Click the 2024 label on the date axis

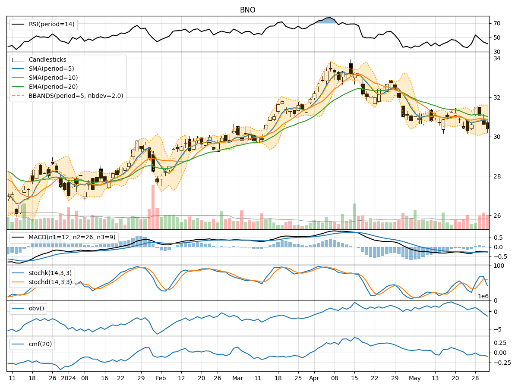69,379
